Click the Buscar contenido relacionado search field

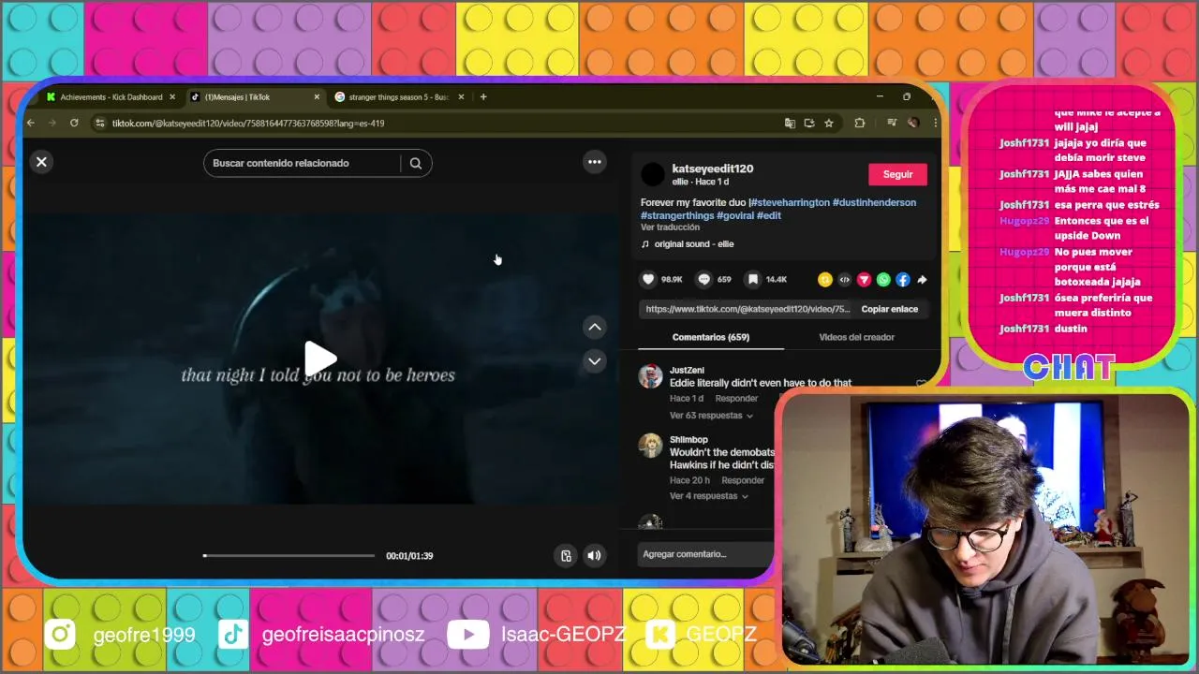(302, 163)
